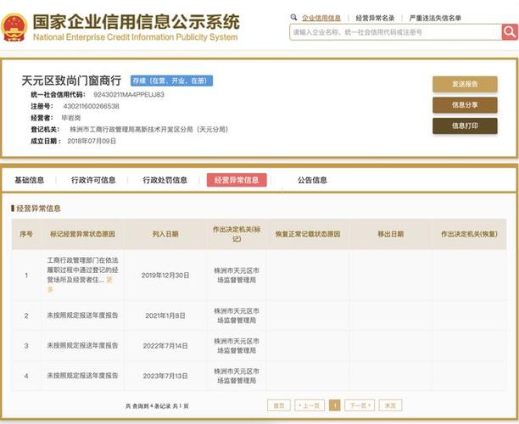Click the 国家企业信用信息公示系统 site title
519x424 pixels.
136,22
